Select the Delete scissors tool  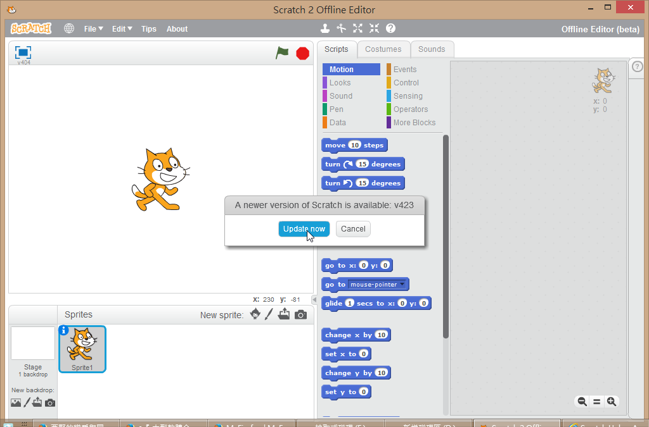coord(342,28)
